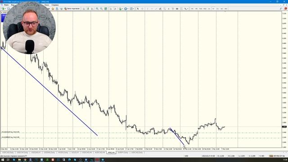Click the taskbar clock
Screen dimensions: 288x162
pyautogui.click(x=285, y=160)
